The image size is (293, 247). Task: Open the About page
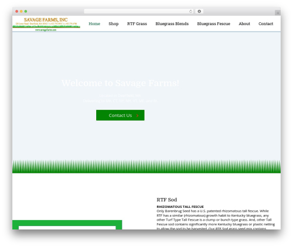point(244,24)
